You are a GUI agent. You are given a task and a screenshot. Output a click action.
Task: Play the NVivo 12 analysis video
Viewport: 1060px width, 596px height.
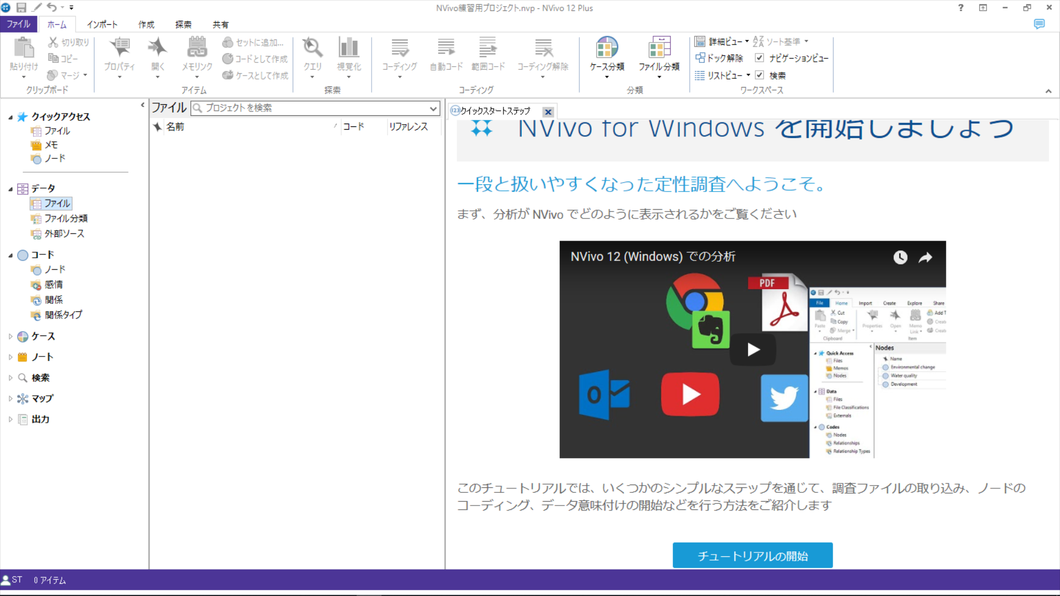[x=753, y=349]
